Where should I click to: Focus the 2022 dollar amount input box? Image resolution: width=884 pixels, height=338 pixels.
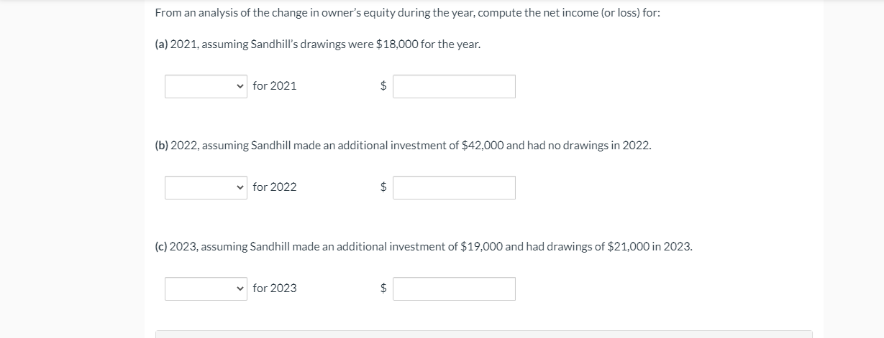(454, 187)
